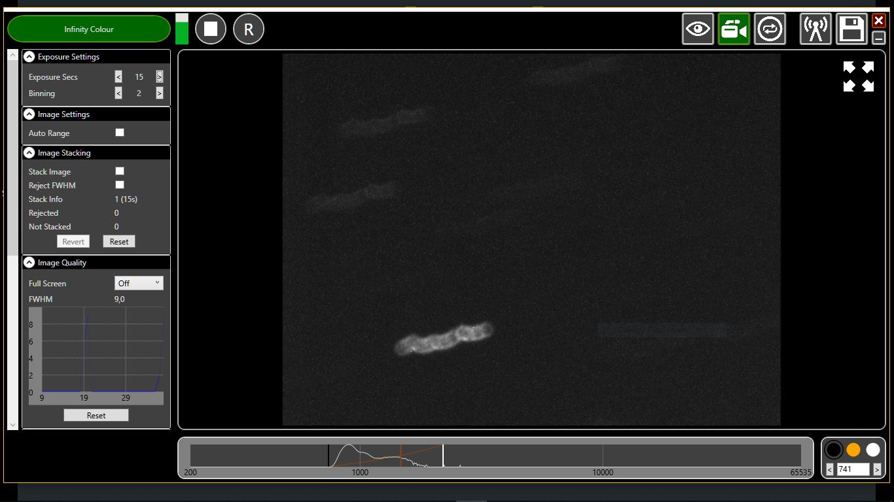The width and height of the screenshot is (894, 502).
Task: Decrease Exposure Secs with the left arrow
Action: [118, 77]
